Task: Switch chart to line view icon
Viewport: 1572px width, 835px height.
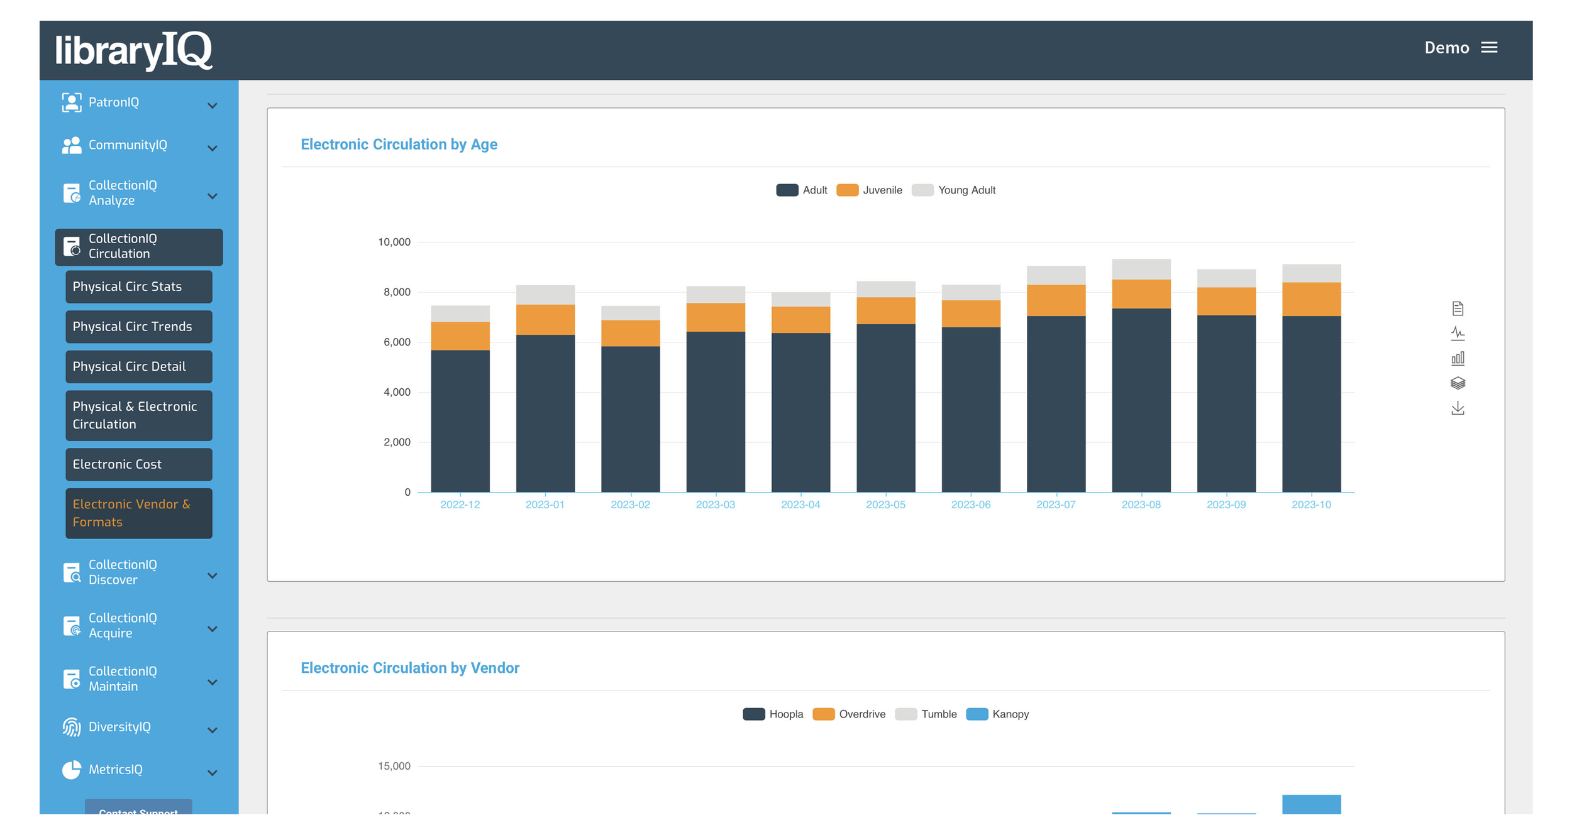Action: click(x=1458, y=333)
